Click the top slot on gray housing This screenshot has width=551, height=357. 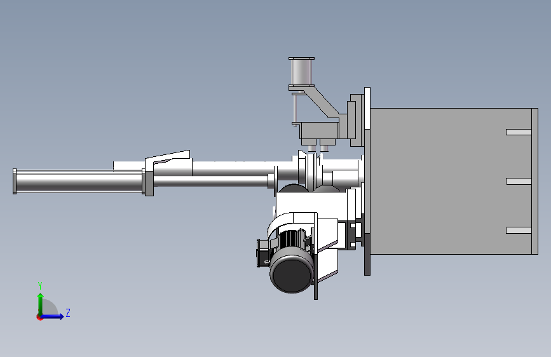point(519,132)
